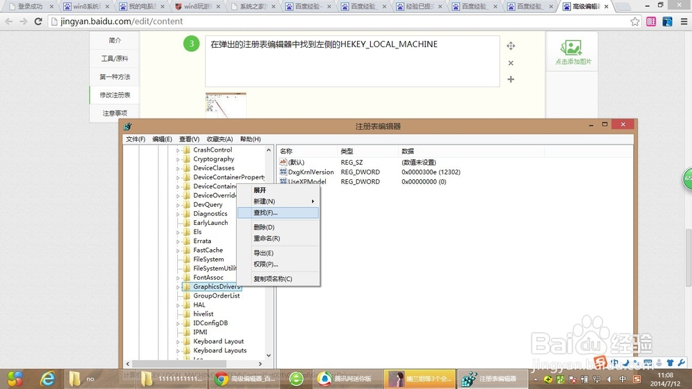
Task: Expand the DeviceClasses key
Action: (x=178, y=169)
